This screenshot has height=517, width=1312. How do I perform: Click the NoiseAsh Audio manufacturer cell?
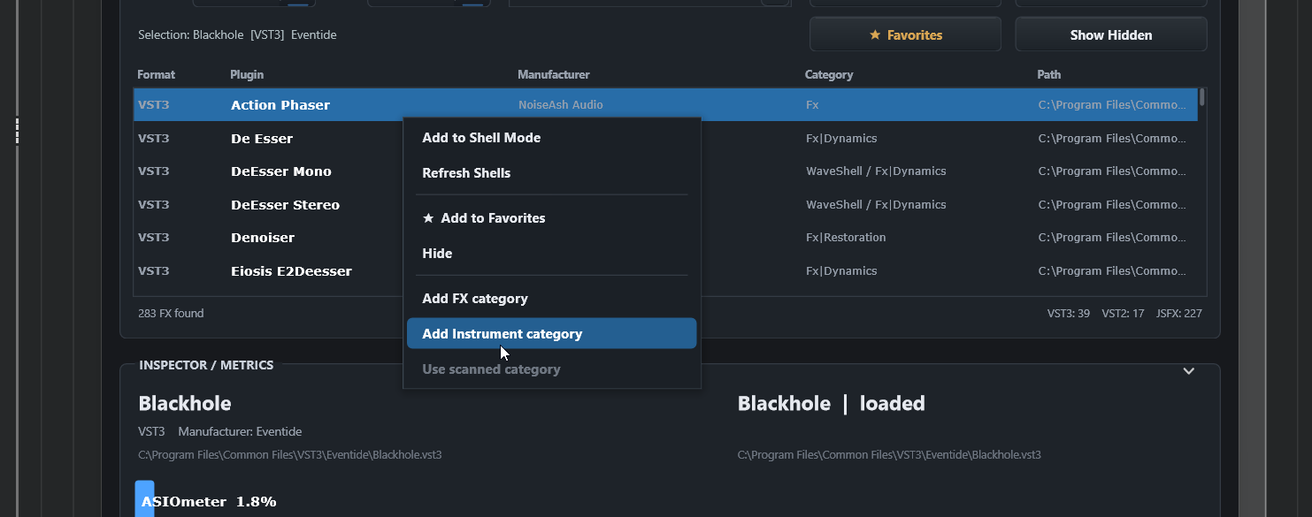[561, 105]
